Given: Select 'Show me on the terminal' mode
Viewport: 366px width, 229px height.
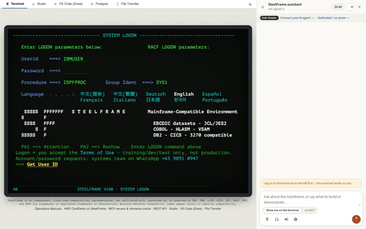Looking at the screenshot, I should click(x=282, y=210).
